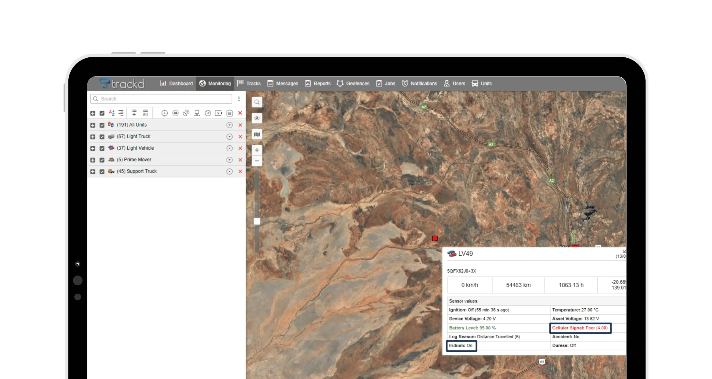
Task: Switch to the Reports tab
Action: pos(318,83)
